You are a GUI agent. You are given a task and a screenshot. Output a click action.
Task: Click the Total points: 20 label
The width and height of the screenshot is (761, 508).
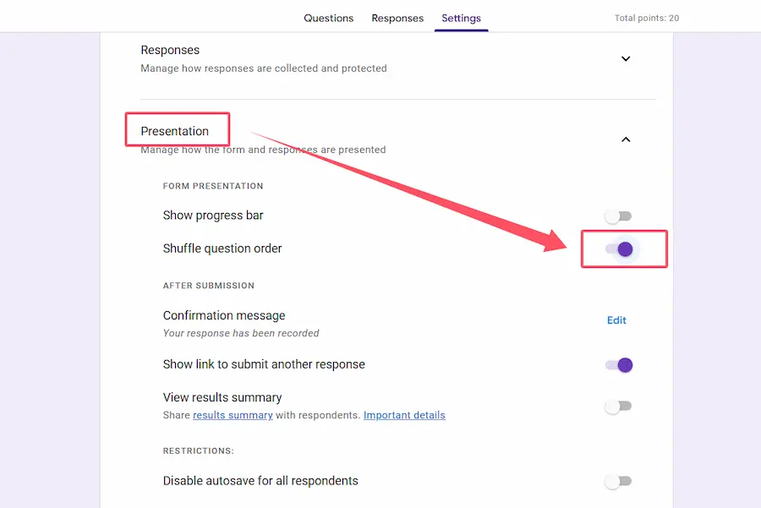[647, 18]
